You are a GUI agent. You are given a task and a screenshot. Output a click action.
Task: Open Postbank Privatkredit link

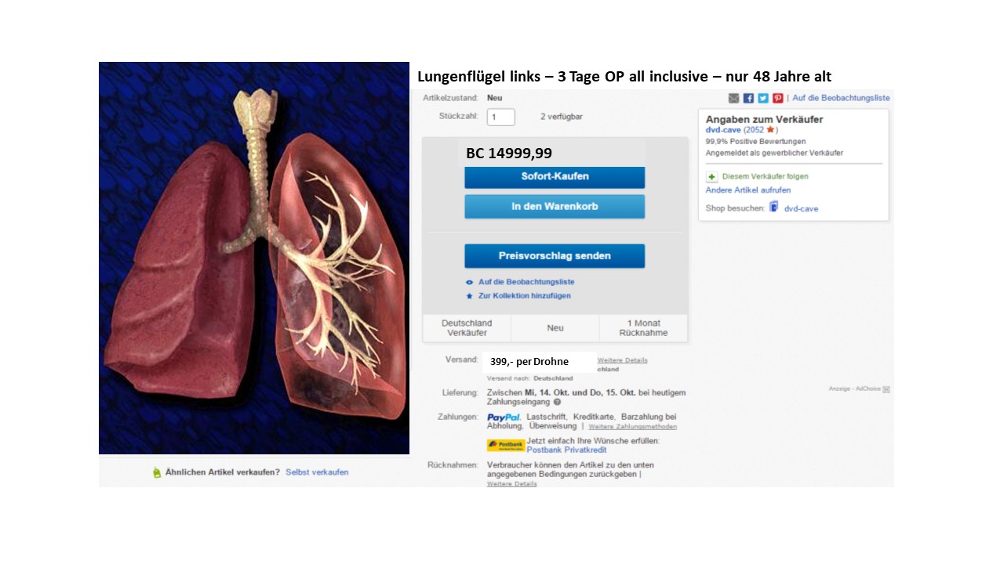tap(566, 450)
